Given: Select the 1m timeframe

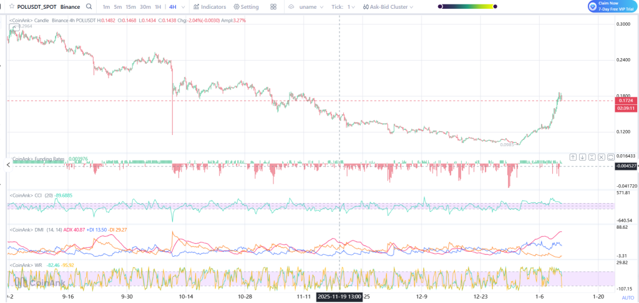Looking at the screenshot, I should point(106,7).
